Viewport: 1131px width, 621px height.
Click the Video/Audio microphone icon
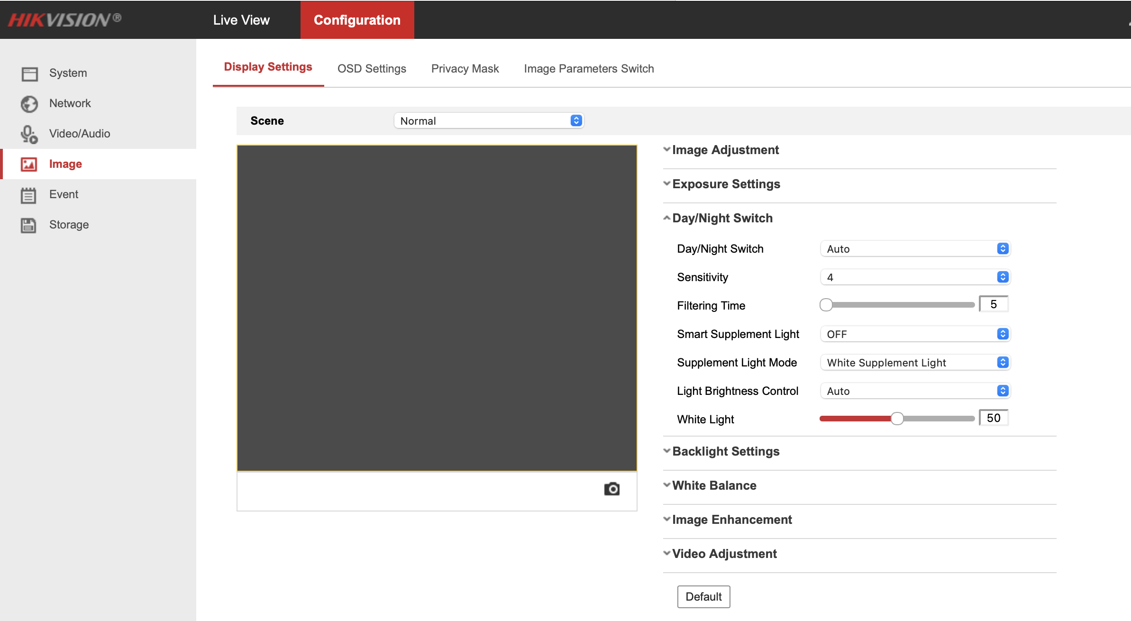click(29, 134)
